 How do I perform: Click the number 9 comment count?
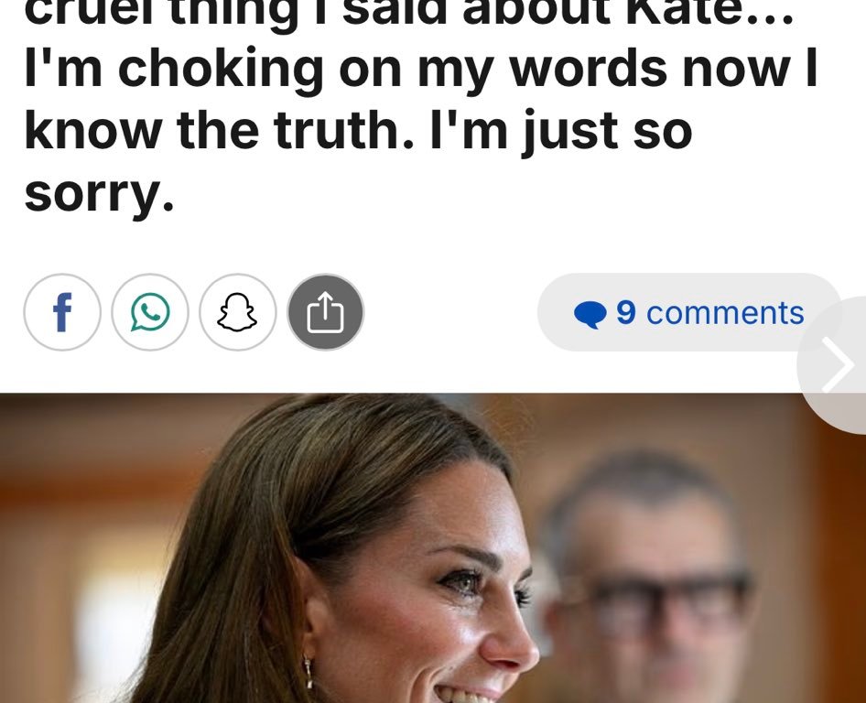point(626,312)
